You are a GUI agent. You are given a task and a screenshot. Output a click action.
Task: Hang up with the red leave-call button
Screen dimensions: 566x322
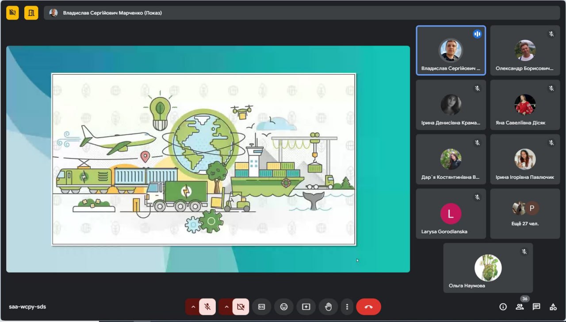tap(368, 307)
